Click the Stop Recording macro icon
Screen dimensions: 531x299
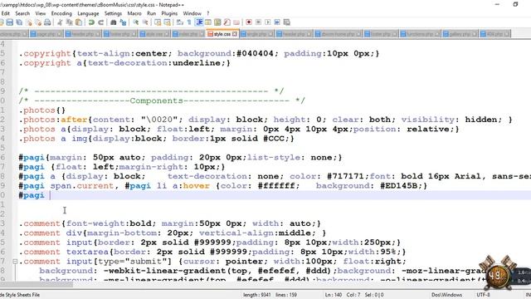[x=258, y=22]
